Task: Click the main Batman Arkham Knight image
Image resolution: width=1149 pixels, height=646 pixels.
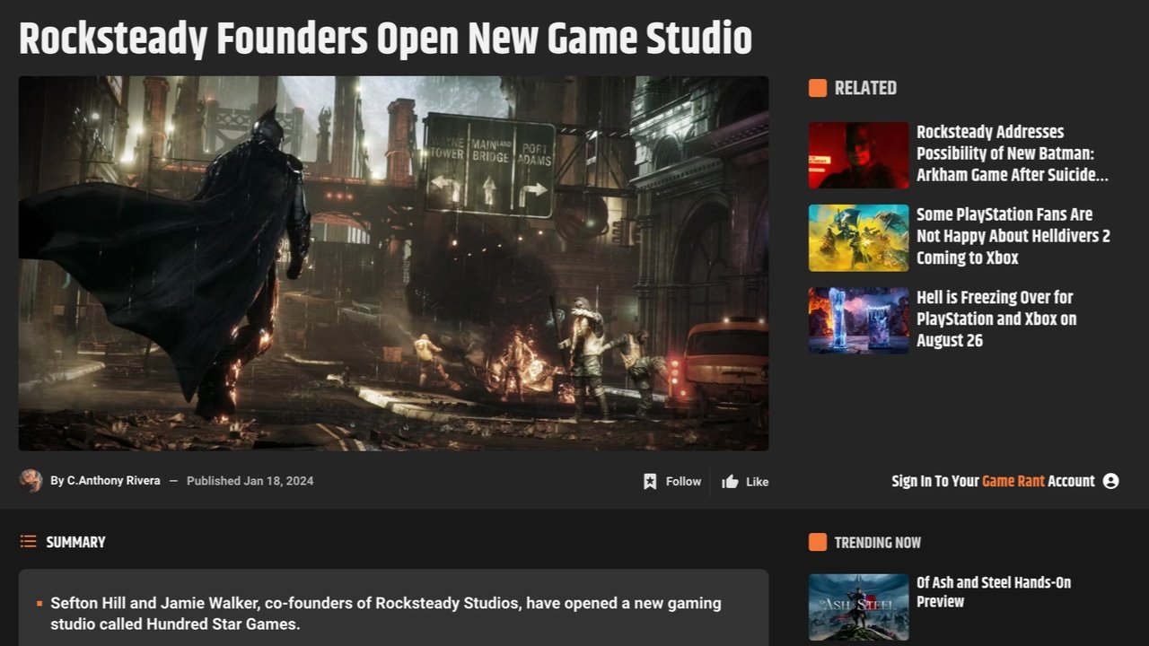Action: (x=393, y=263)
